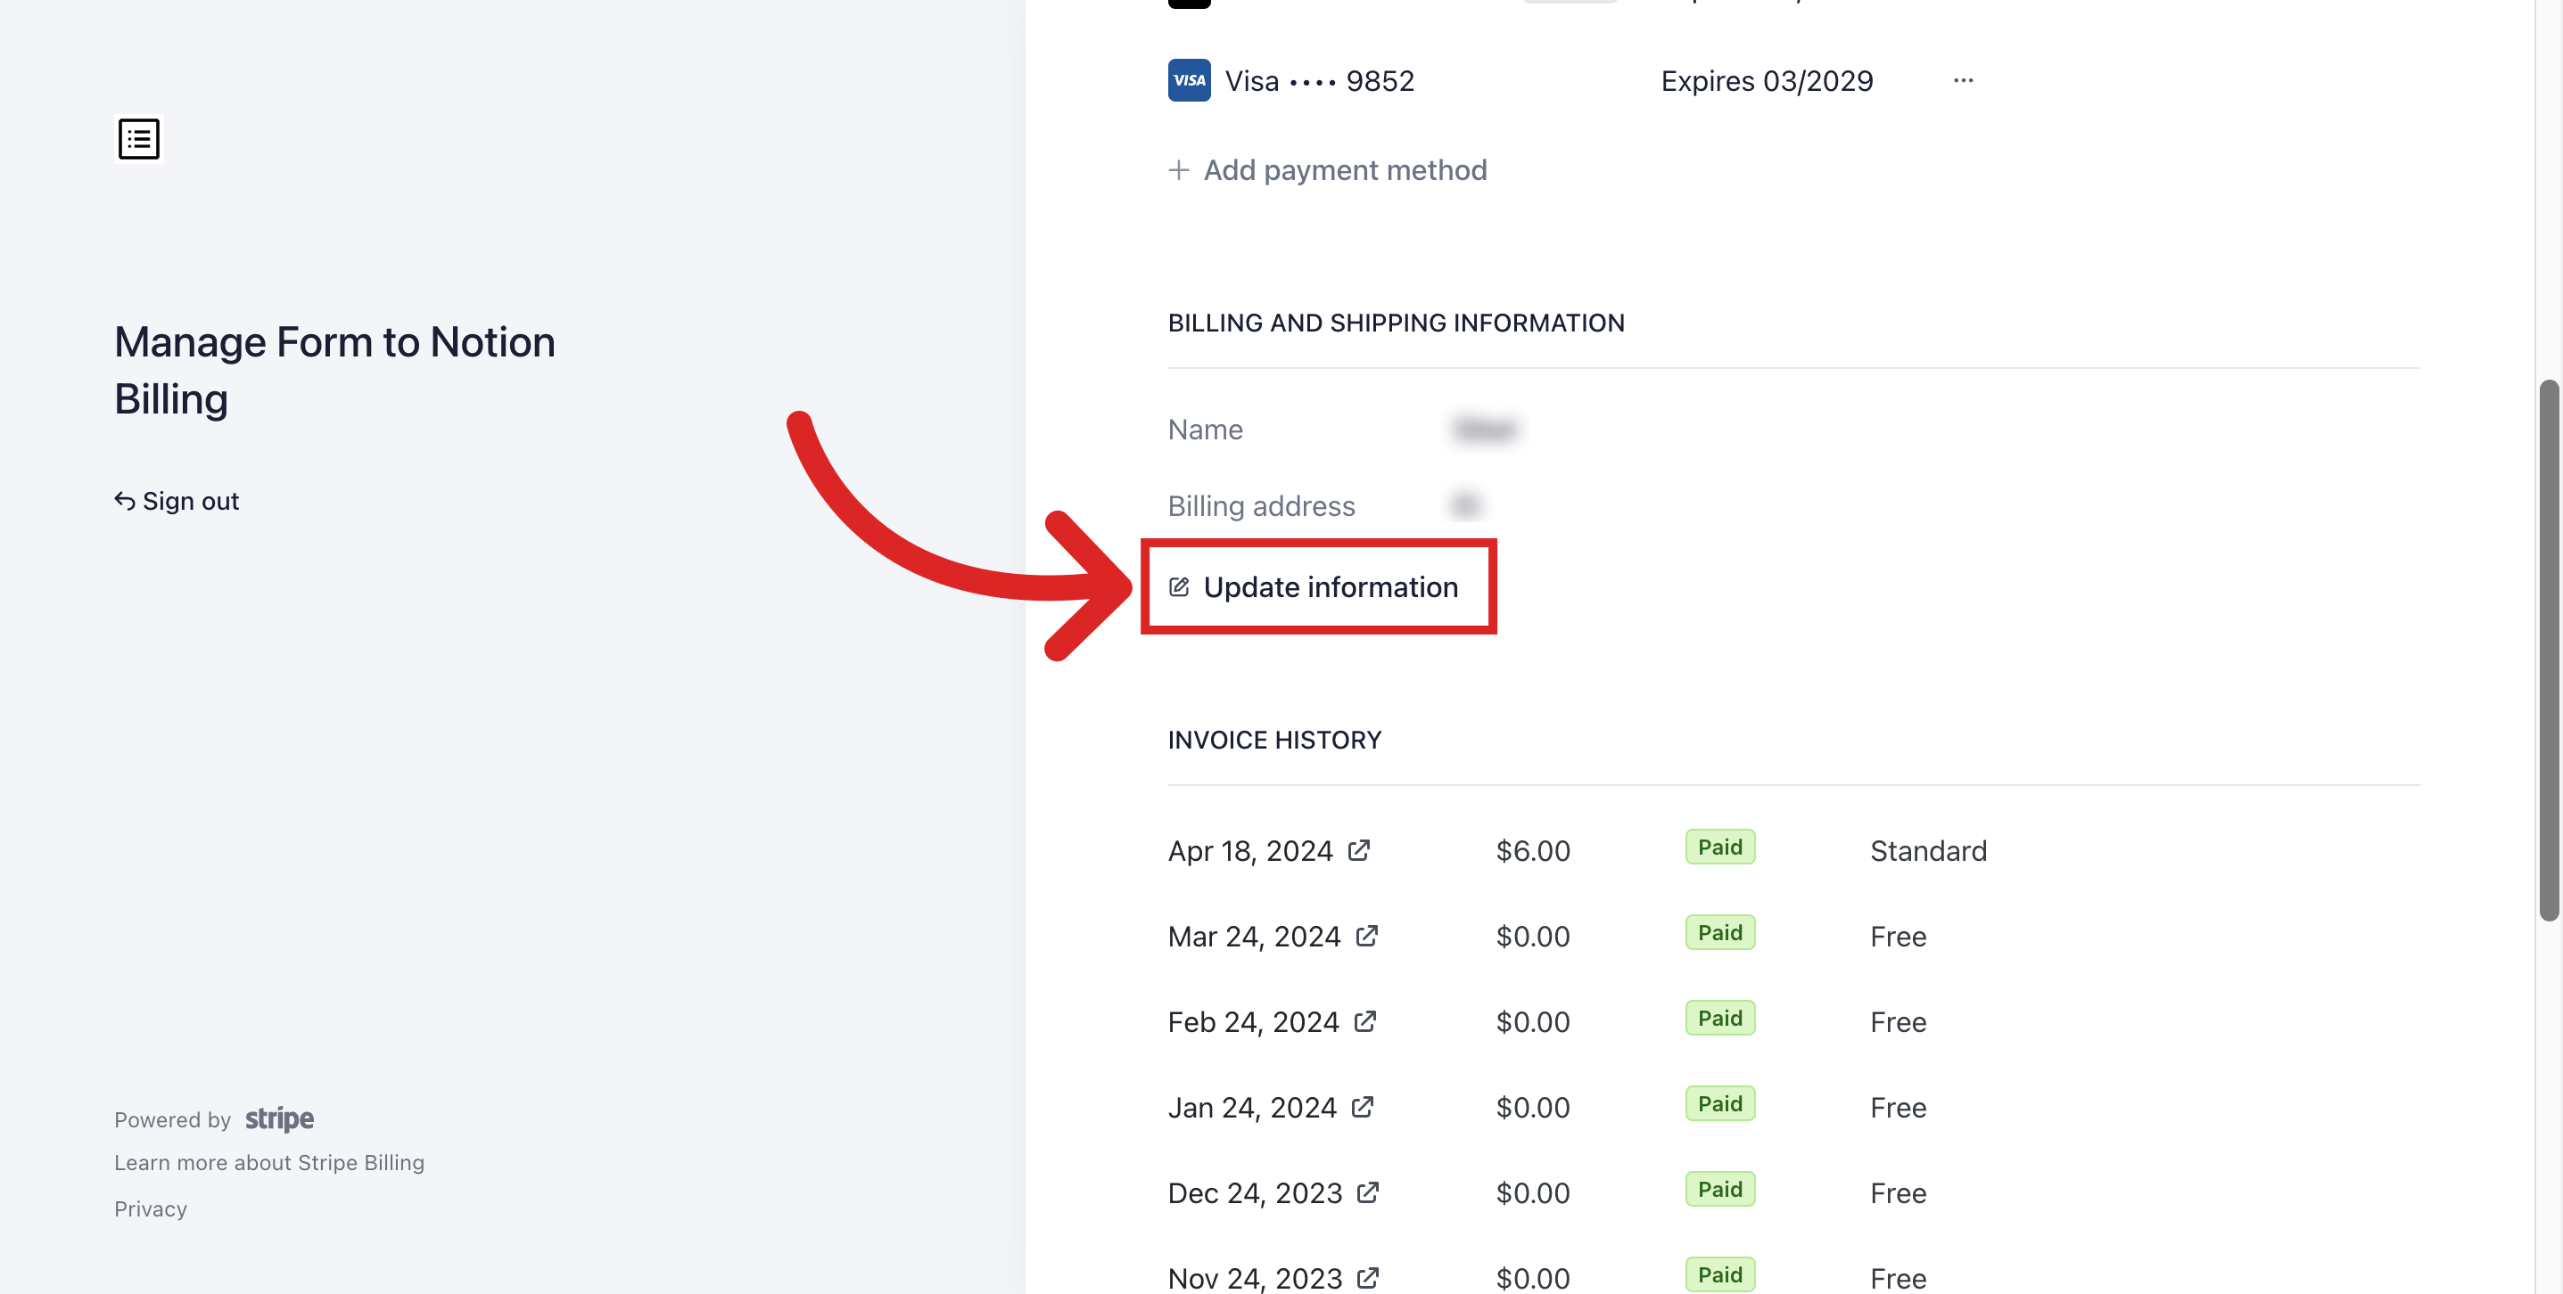The height and width of the screenshot is (1294, 2563).
Task: Click the Paid badge for Jan 24, 2024
Action: tap(1720, 1104)
